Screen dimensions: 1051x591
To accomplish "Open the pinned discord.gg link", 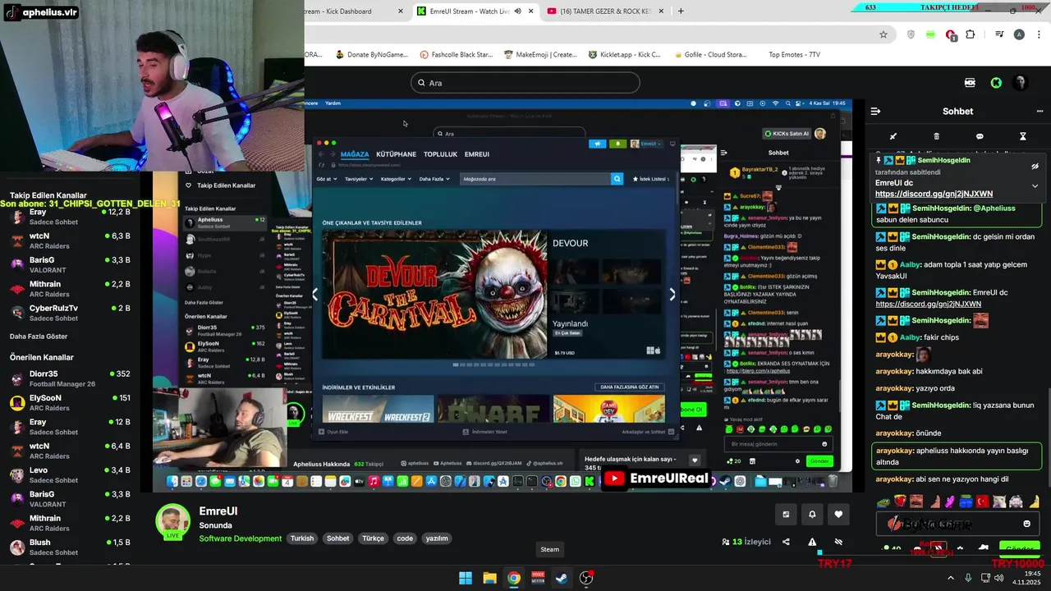I will click(x=934, y=194).
